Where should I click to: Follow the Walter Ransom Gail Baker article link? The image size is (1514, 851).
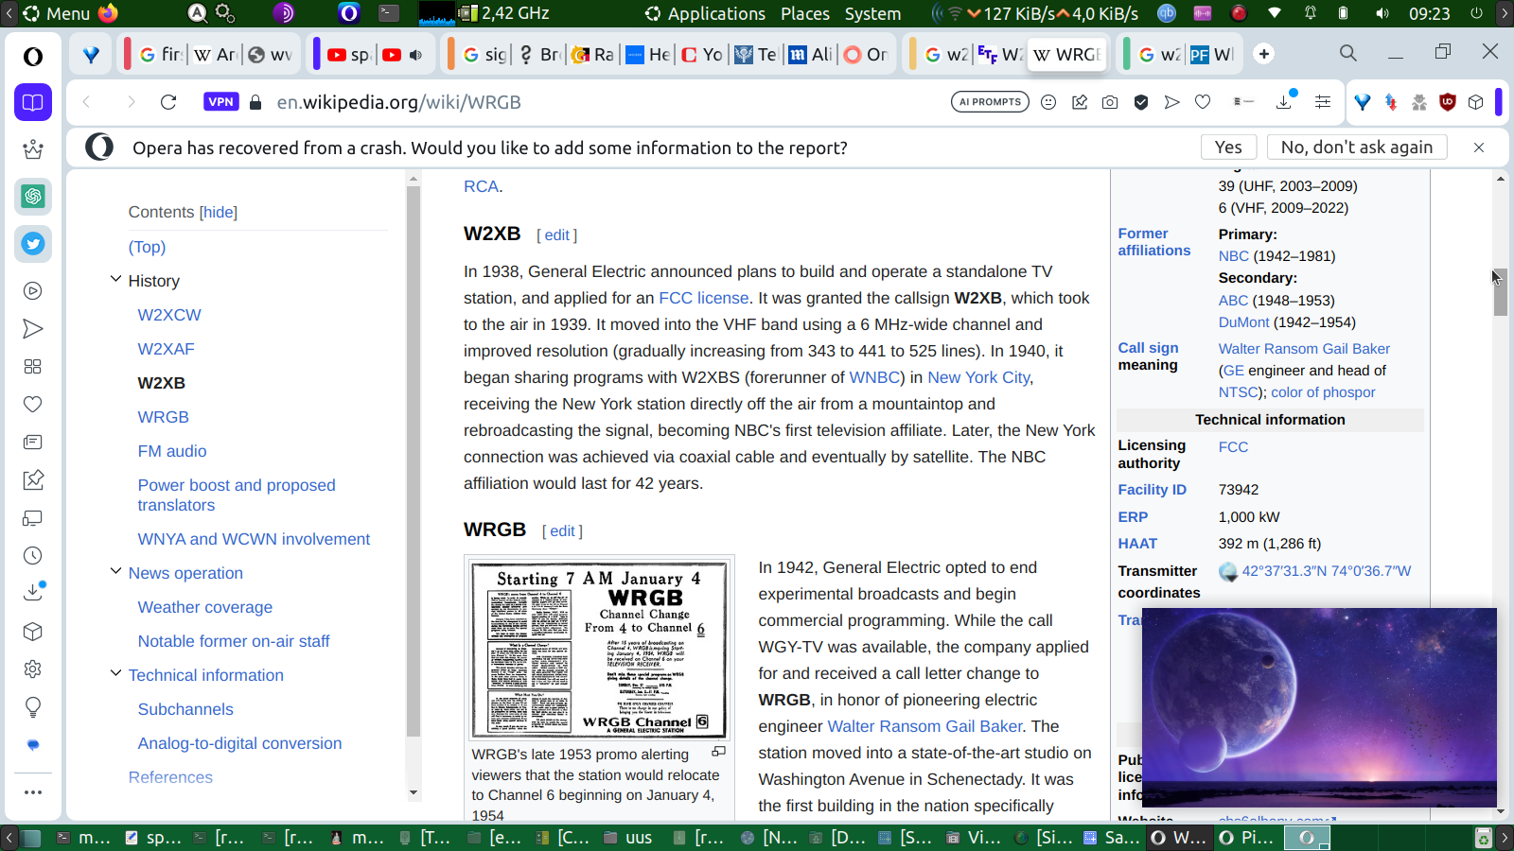(924, 726)
